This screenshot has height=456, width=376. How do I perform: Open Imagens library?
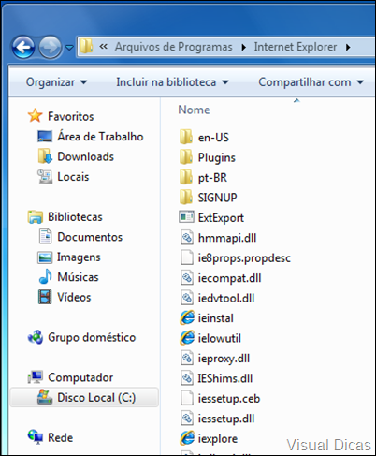click(79, 257)
